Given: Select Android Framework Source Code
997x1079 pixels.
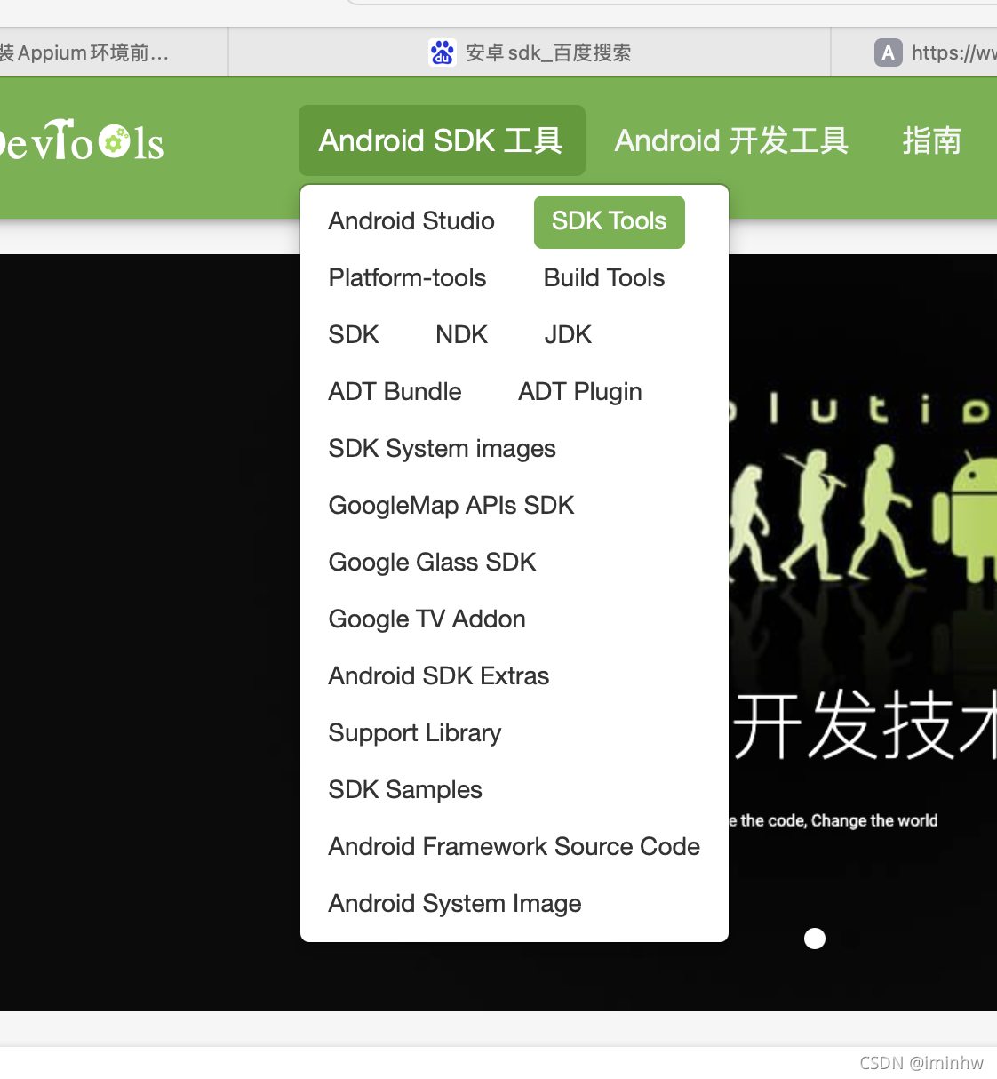Looking at the screenshot, I should pyautogui.click(x=514, y=847).
